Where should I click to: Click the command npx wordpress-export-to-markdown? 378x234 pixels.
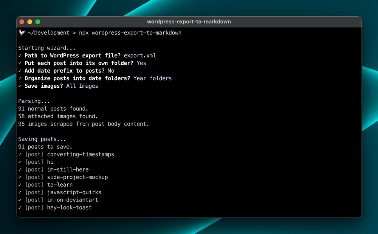tap(130, 33)
